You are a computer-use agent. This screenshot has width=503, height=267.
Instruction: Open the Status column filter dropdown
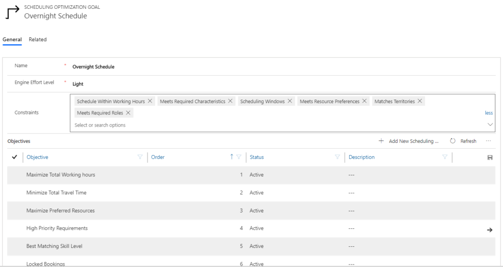point(337,157)
